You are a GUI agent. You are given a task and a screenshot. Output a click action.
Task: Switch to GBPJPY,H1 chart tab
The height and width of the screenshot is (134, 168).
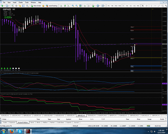click(113, 116)
